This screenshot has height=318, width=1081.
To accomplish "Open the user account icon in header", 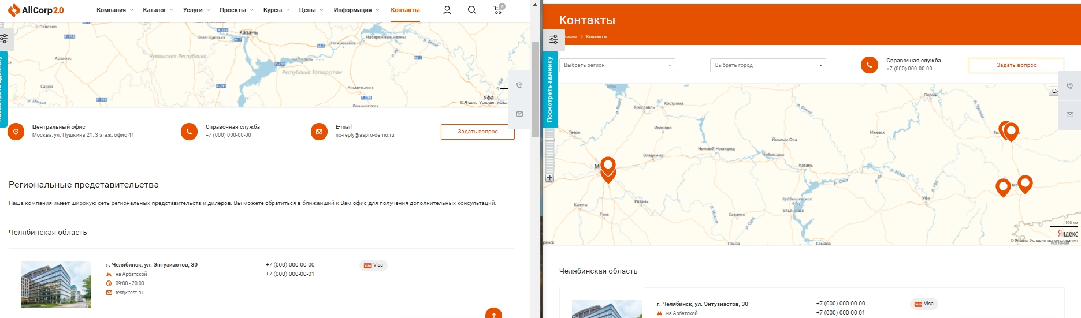I will click(x=447, y=10).
